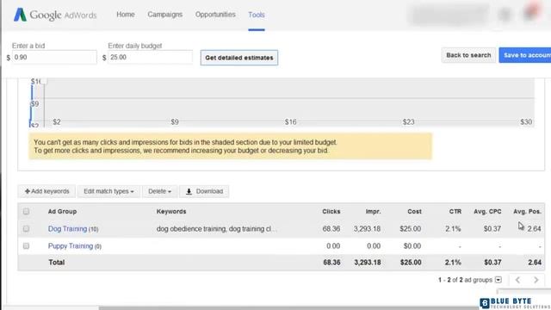Sort by Keywords column header
Screen dimensions: 551x310
click(171, 211)
